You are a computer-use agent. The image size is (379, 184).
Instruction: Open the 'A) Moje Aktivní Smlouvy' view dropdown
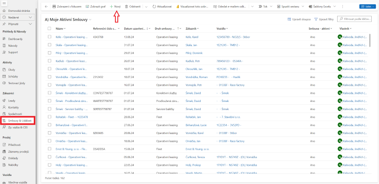pyautogui.click(x=90, y=19)
